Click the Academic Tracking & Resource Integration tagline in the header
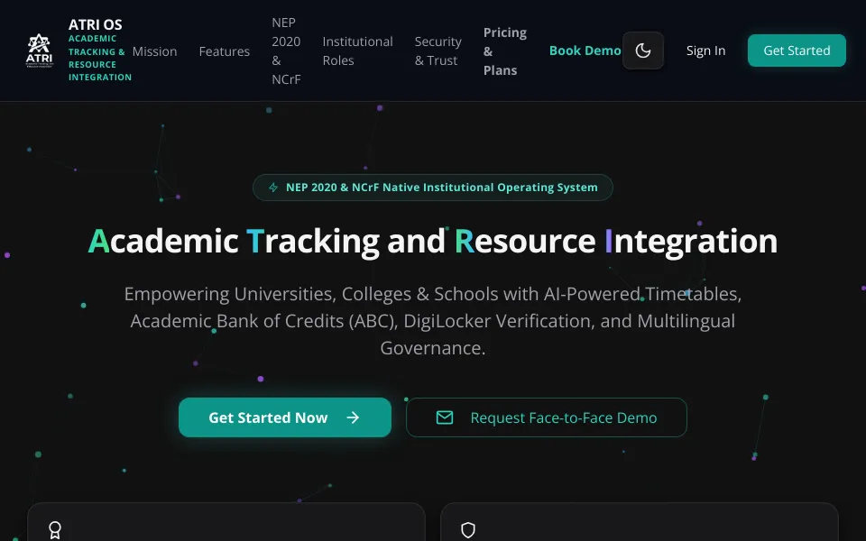This screenshot has height=541, width=866. pos(100,58)
